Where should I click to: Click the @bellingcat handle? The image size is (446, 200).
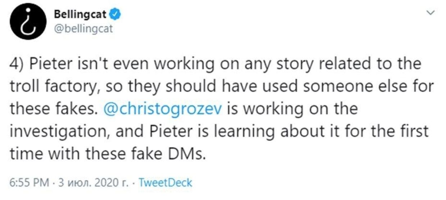(82, 28)
